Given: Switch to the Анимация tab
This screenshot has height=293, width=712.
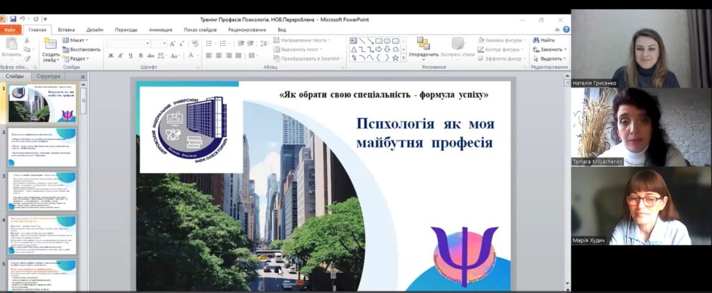Looking at the screenshot, I should pos(161,29).
